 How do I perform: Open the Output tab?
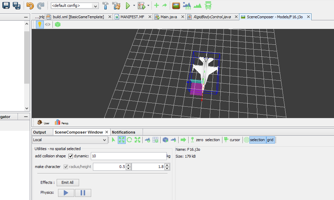click(40, 132)
